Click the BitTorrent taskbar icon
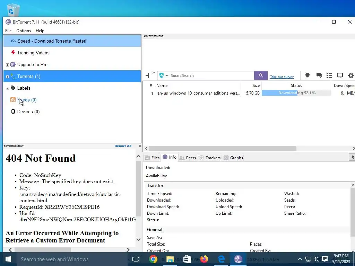 238,259
